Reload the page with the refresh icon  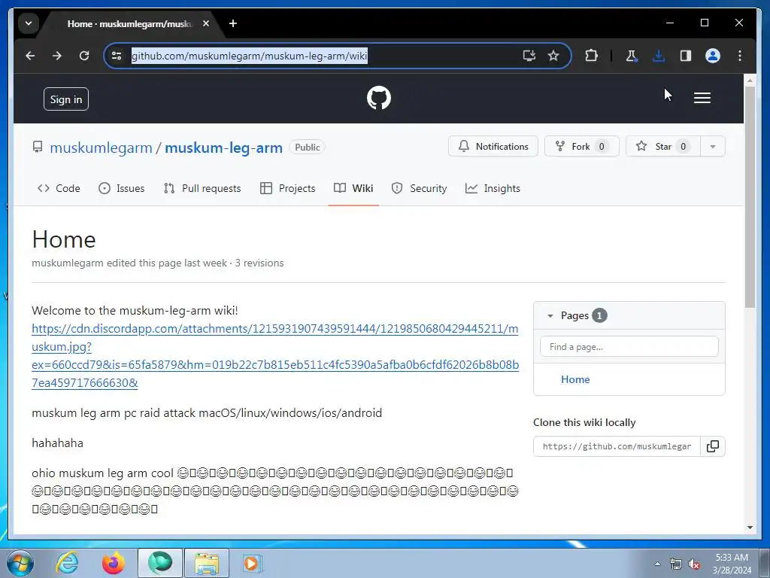[84, 56]
